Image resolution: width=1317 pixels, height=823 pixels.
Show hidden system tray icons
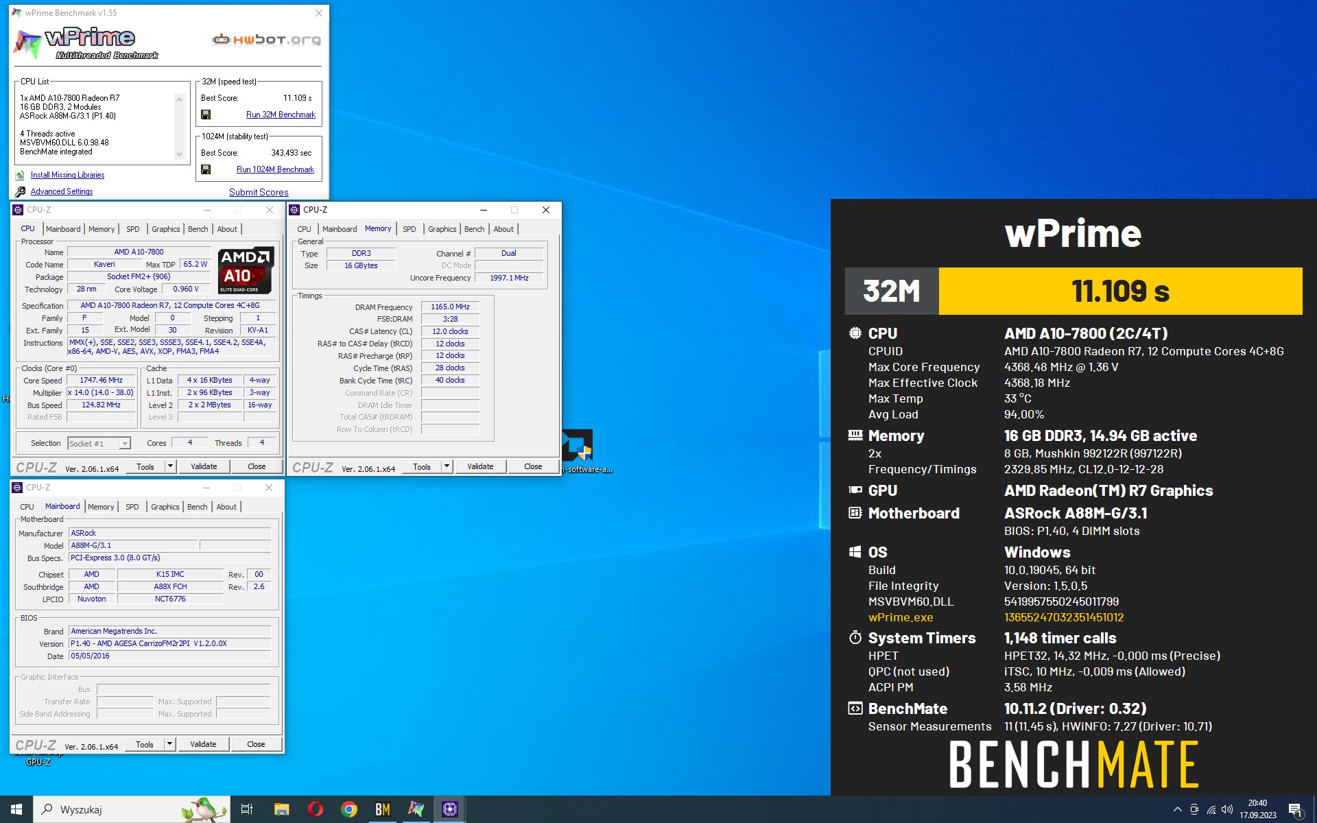[1178, 809]
